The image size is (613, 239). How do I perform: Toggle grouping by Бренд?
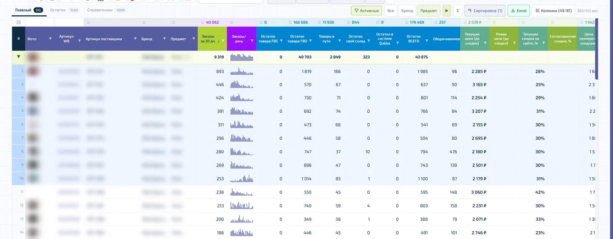click(407, 11)
